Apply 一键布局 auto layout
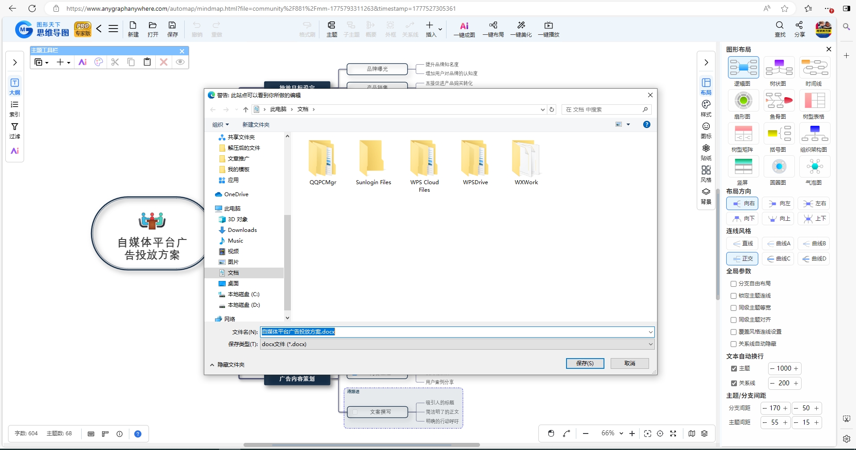 coord(493,29)
